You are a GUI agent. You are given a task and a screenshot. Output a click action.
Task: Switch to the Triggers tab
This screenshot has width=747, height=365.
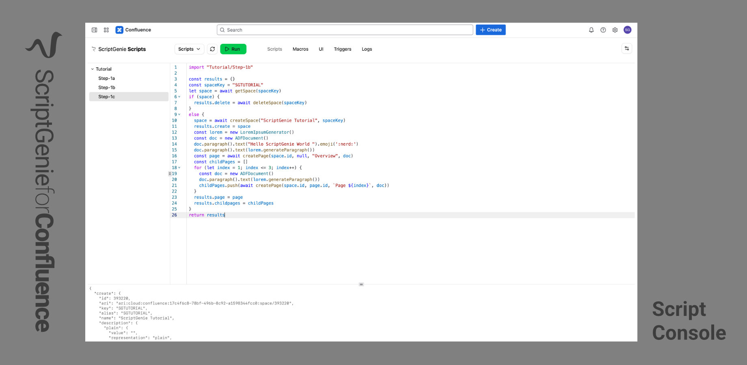click(343, 49)
